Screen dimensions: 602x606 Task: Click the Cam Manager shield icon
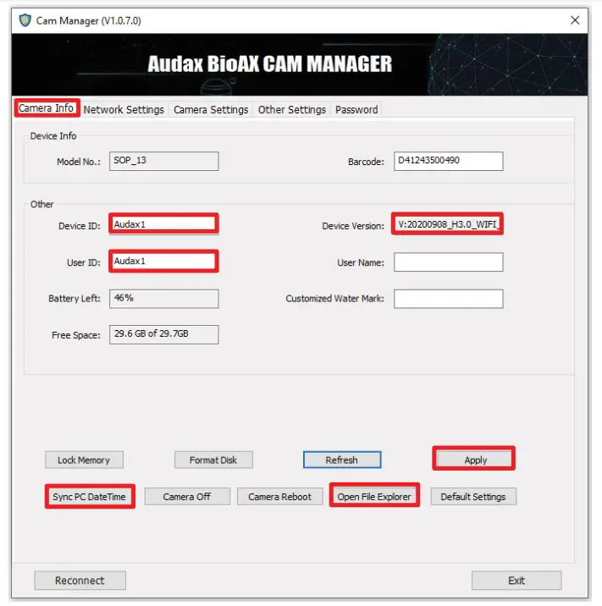tap(25, 20)
